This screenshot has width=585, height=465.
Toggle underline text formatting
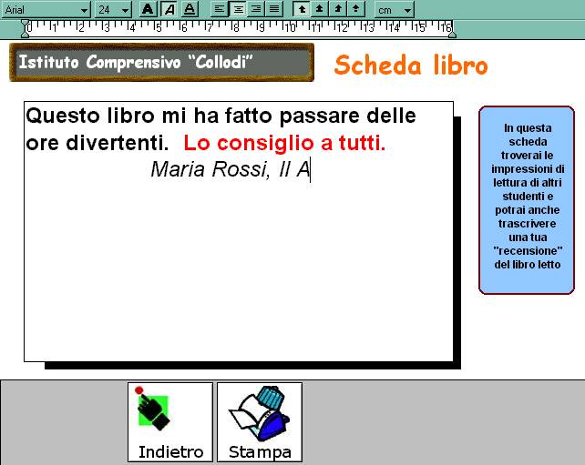190,9
